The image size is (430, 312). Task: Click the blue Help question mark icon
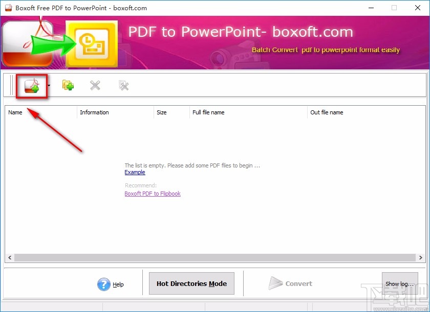click(103, 284)
